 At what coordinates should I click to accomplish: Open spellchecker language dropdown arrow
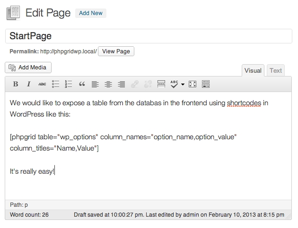pyautogui.click(x=183, y=85)
